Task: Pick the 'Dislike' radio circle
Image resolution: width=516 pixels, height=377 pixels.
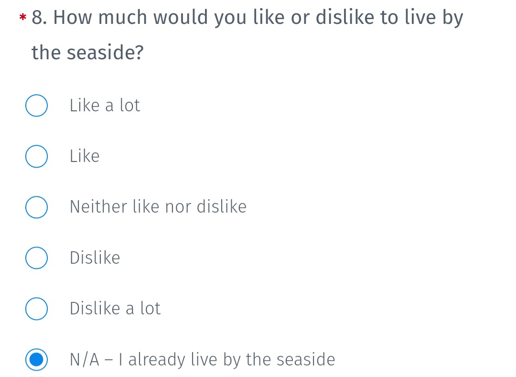Action: click(36, 258)
